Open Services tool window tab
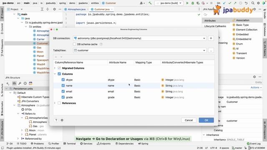The image size is (267, 150). [x=86, y=143]
